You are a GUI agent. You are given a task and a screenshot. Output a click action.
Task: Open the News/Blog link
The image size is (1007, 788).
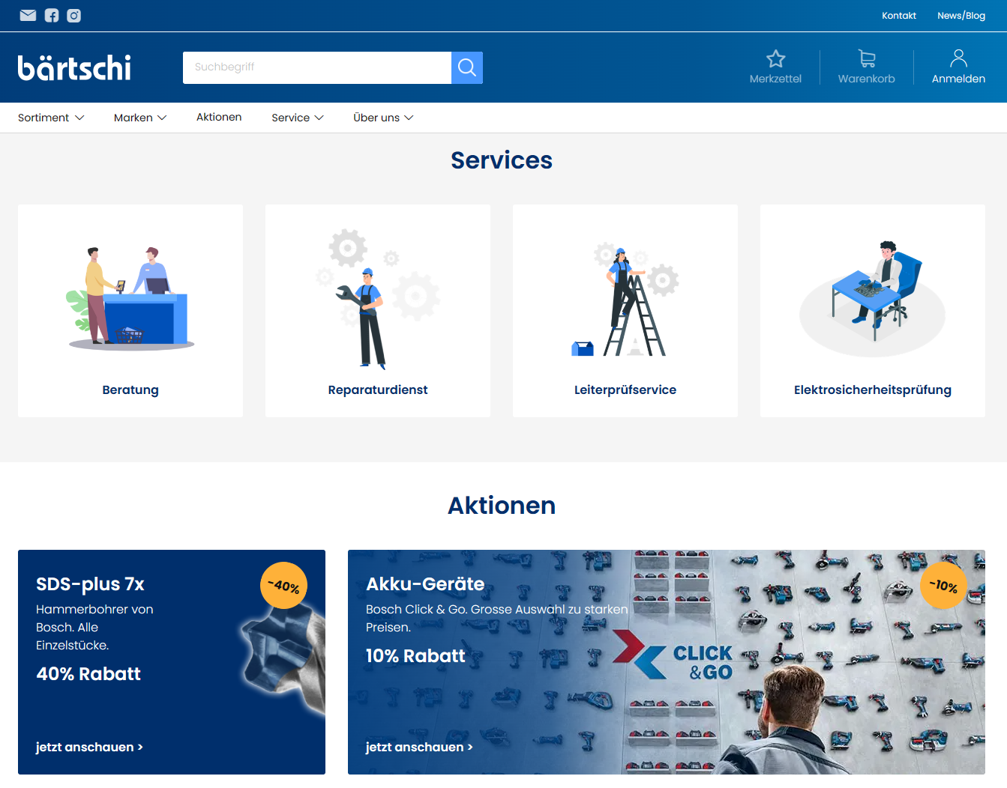coord(961,16)
